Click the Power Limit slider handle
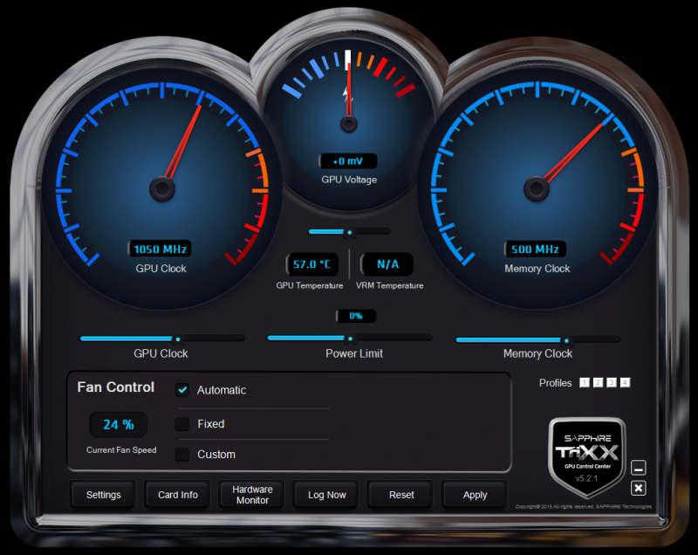Screen dimensions: 698x555 click(351, 339)
